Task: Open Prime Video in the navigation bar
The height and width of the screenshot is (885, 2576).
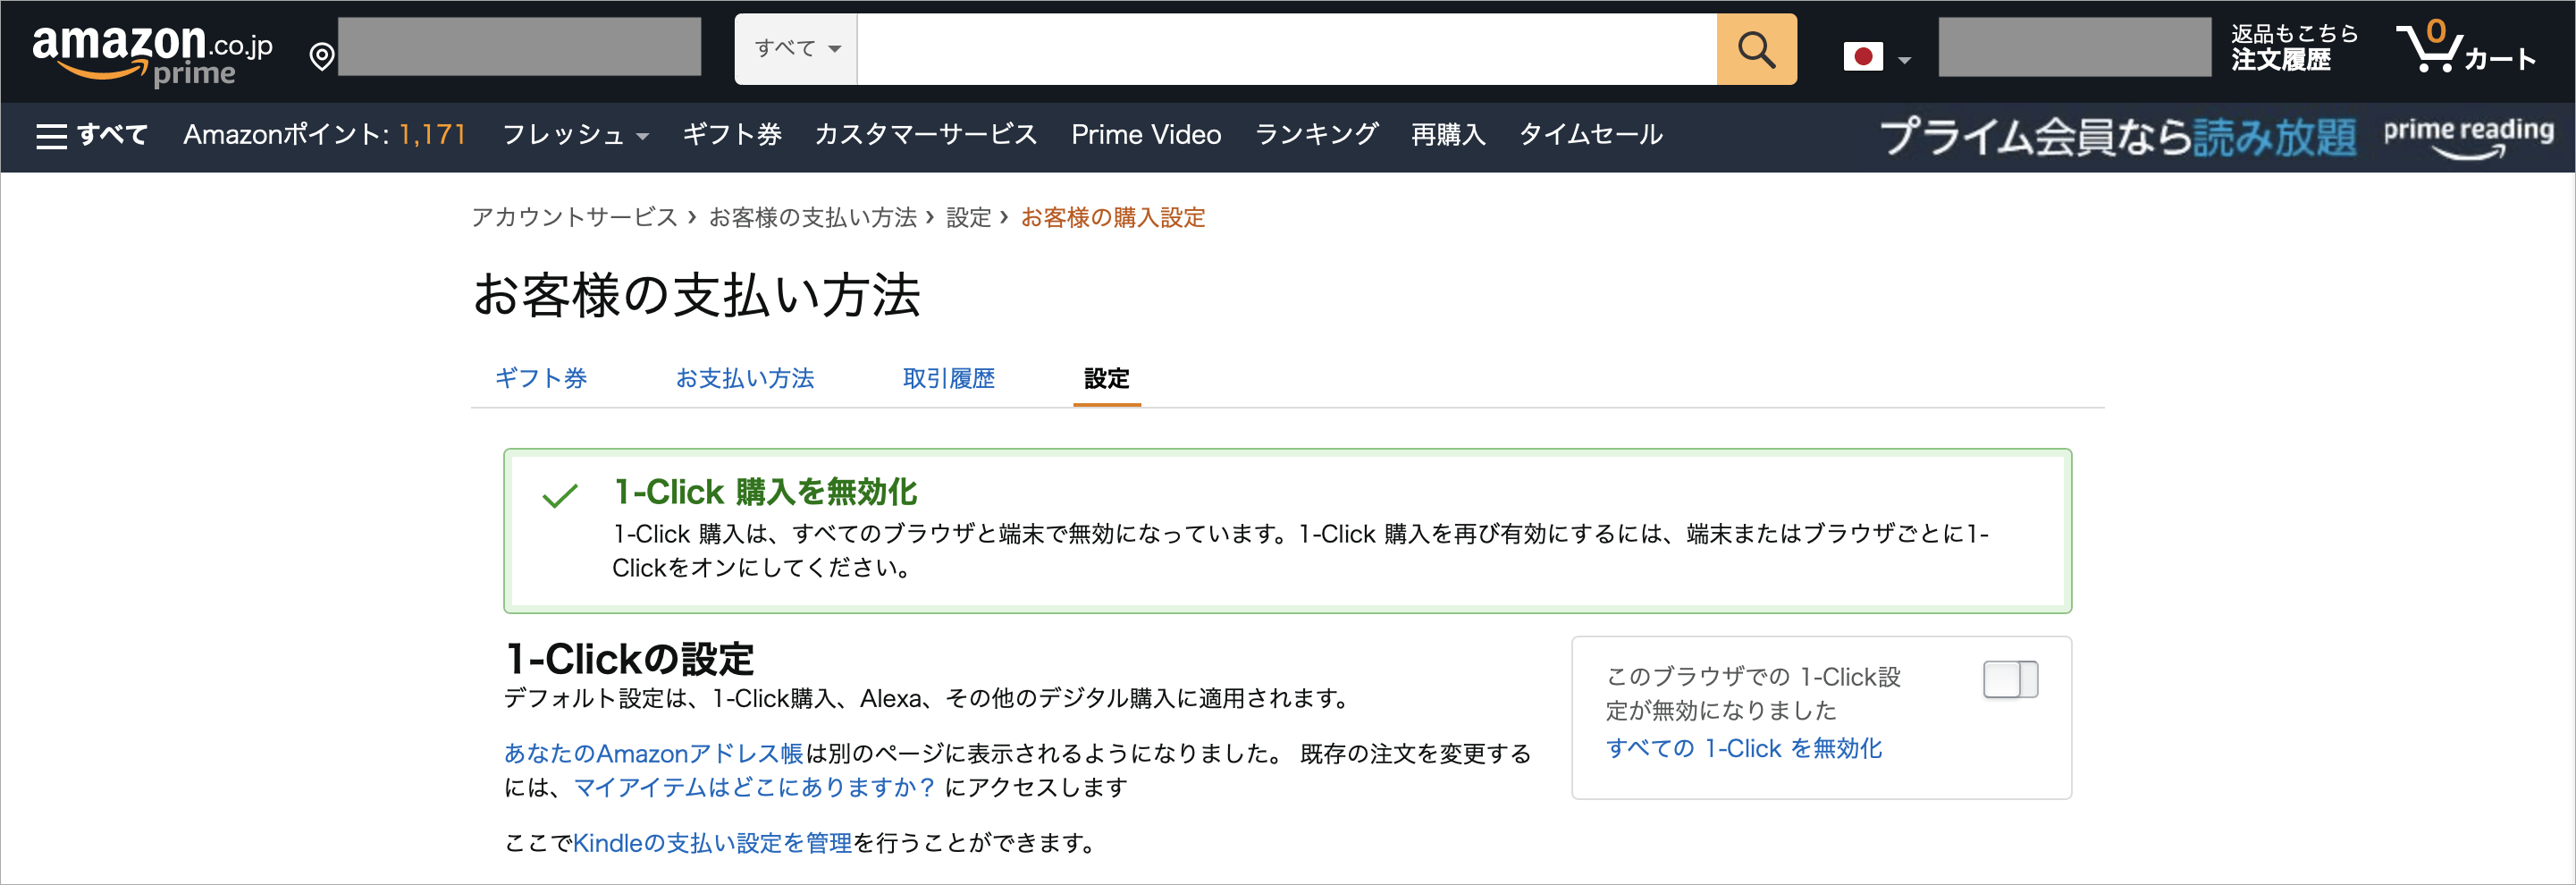Action: click(x=1146, y=135)
